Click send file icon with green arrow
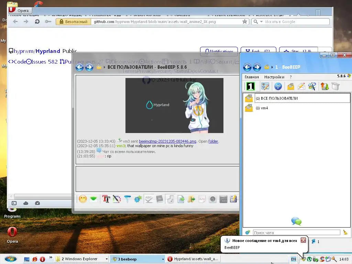 point(181,199)
